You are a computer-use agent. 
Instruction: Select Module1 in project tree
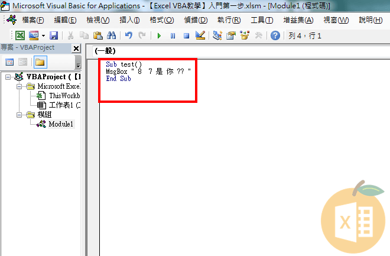61,124
